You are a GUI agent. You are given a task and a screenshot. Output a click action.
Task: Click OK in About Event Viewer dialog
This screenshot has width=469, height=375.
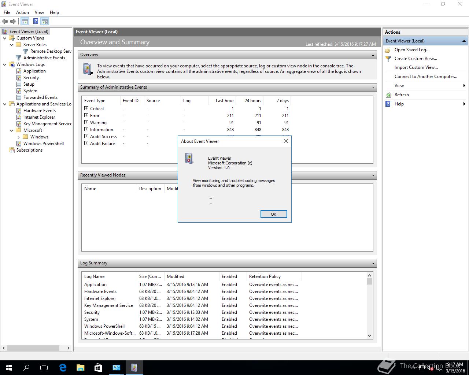[273, 214]
